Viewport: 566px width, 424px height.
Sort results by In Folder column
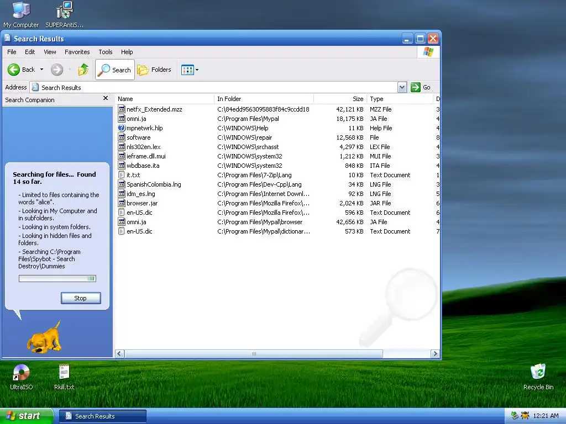pyautogui.click(x=264, y=99)
